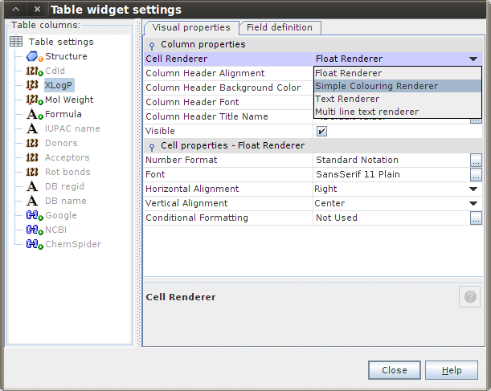Click the Formula text column icon
The image size is (491, 391).
coord(34,115)
